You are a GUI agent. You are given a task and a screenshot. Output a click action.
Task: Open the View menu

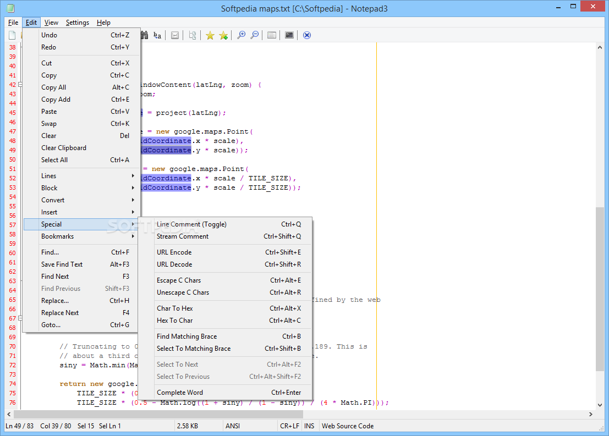click(x=51, y=23)
